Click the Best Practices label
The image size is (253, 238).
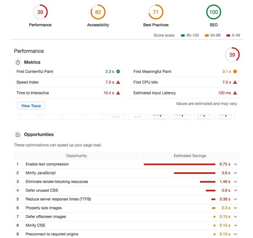(x=156, y=25)
